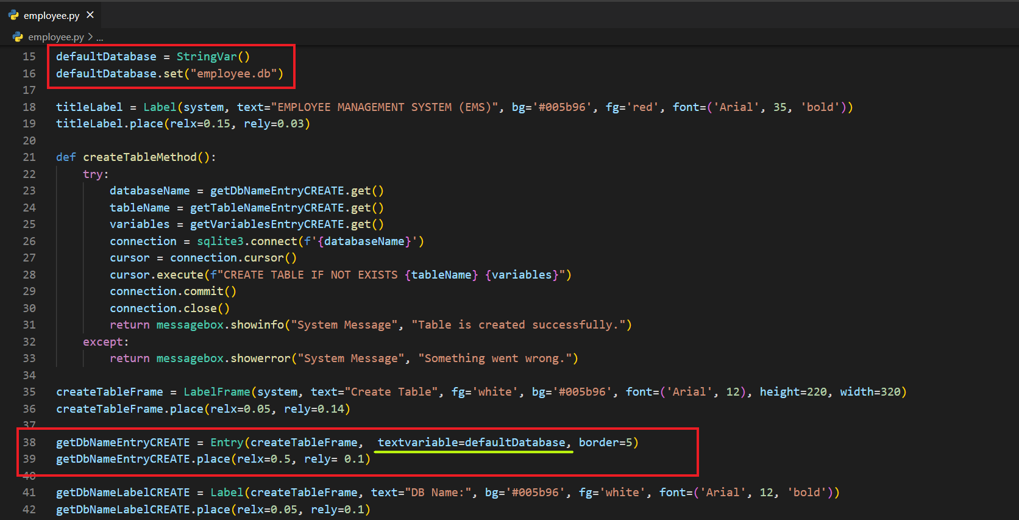
Task: Click the StringVar call on line 15
Action: [207, 57]
